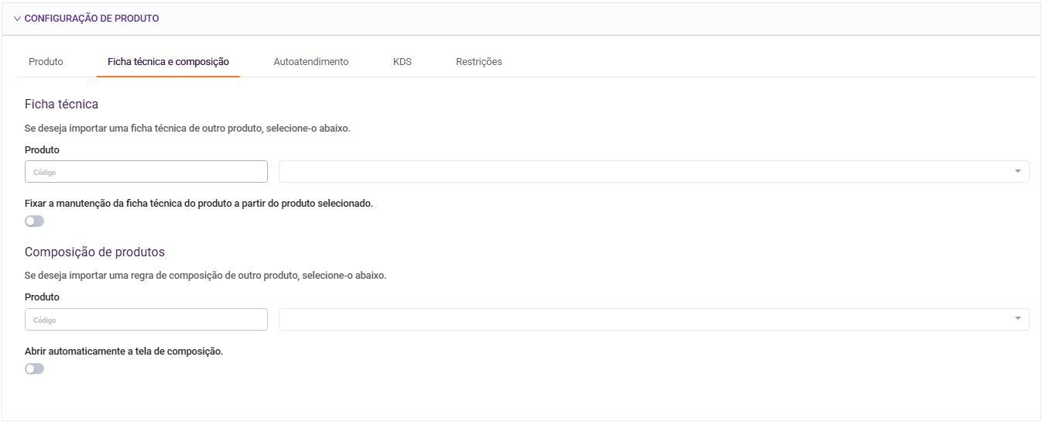Click the Abrir automaticamente a tela label text
The width and height of the screenshot is (1042, 422).
point(124,352)
